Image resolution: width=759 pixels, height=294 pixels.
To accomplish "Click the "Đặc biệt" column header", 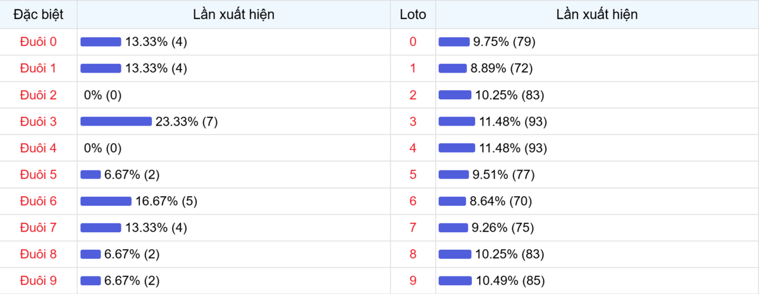I will click(39, 15).
